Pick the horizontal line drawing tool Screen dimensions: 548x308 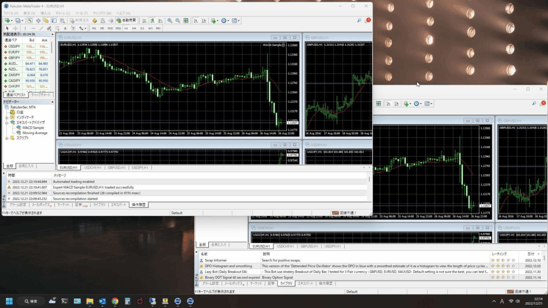coord(33,28)
